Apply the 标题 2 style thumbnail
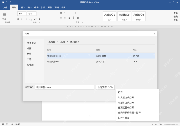Screen dimensions: 180x126 pos(139,16)
